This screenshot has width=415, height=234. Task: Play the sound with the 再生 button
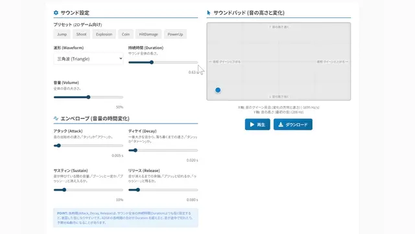pyautogui.click(x=257, y=125)
